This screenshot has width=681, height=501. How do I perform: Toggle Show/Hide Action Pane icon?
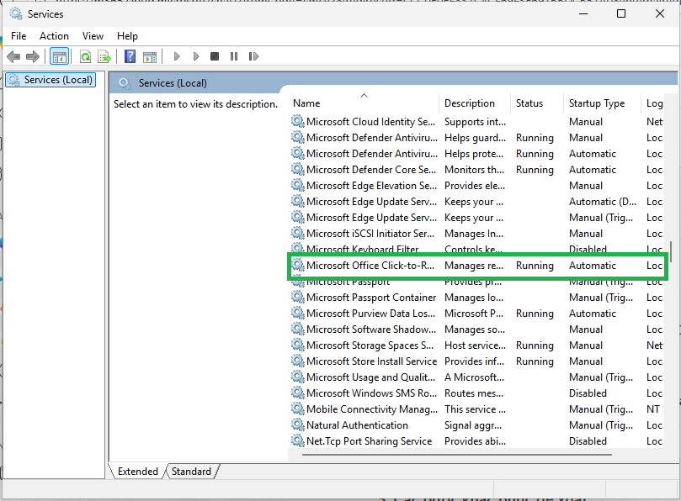[150, 56]
